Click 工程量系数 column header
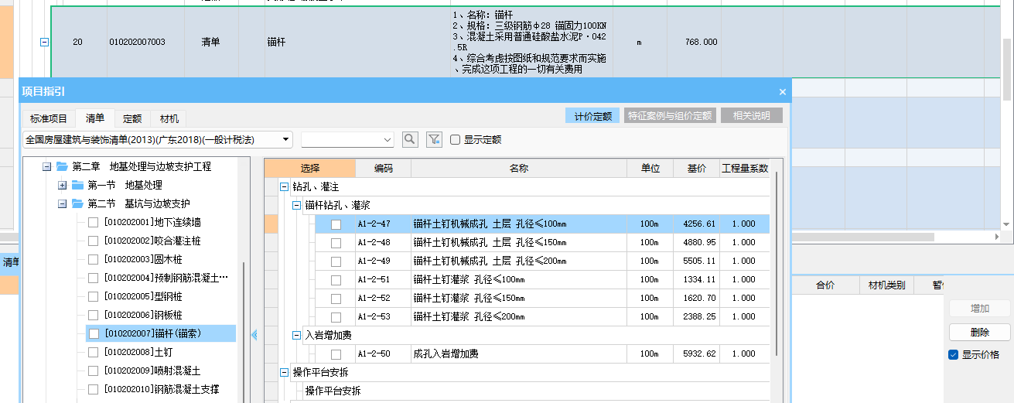Screen dimensions: 1014x403 click(x=745, y=168)
